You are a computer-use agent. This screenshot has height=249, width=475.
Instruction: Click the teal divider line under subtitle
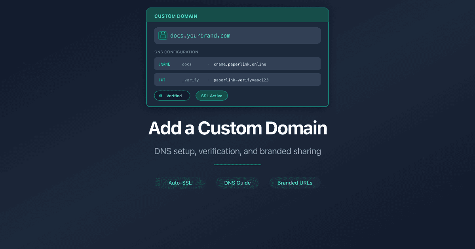(237, 164)
